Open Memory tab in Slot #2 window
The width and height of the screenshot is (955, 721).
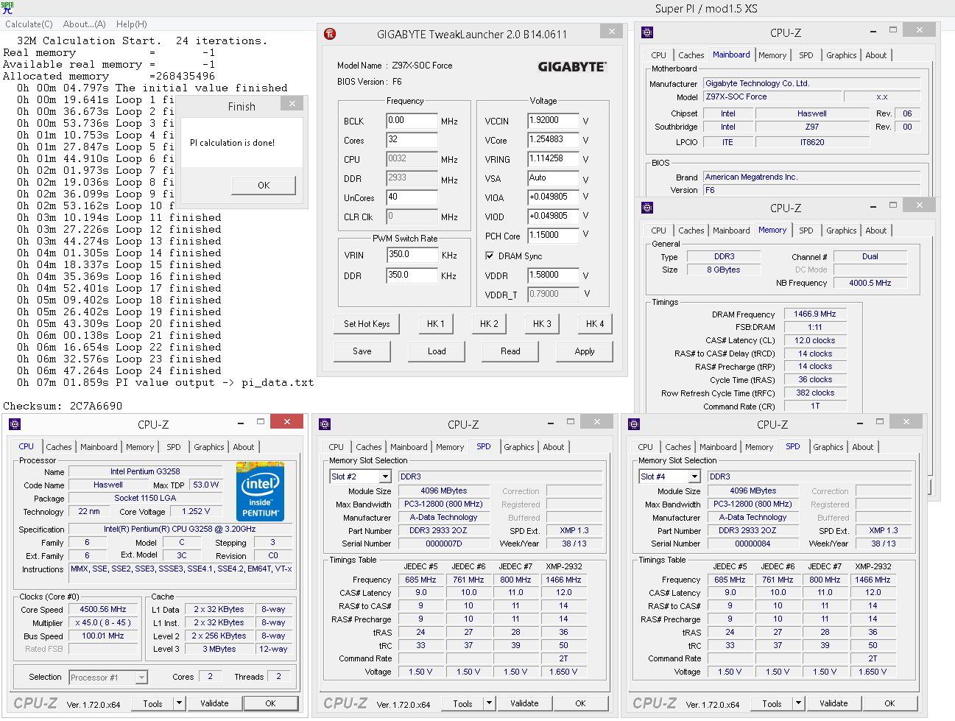(450, 447)
